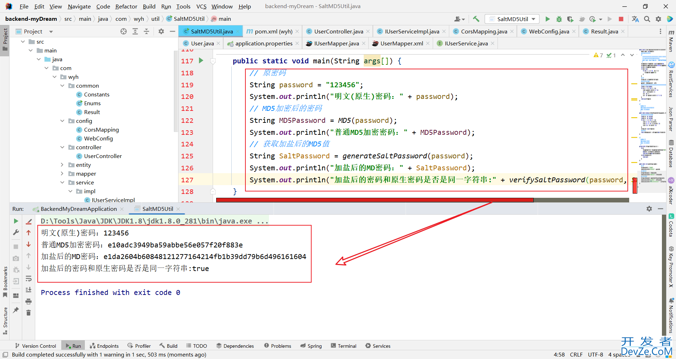The height and width of the screenshot is (359, 676).
Task: Toggle Bookmarks tool window
Action: (x=5, y=282)
